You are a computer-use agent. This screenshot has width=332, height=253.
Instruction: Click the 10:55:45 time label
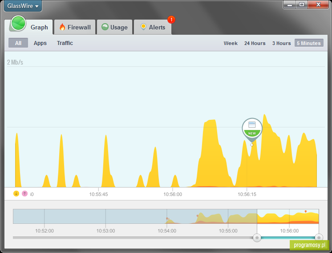click(x=98, y=194)
